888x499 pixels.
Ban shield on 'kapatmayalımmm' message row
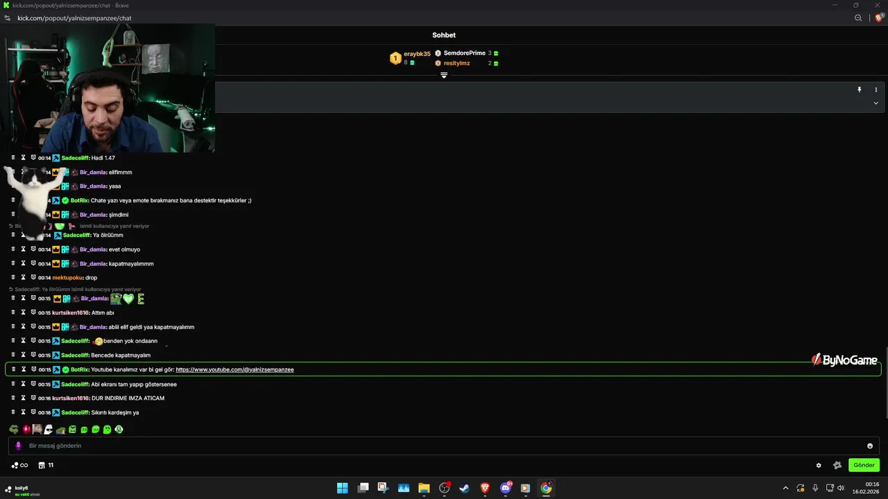pos(33,263)
